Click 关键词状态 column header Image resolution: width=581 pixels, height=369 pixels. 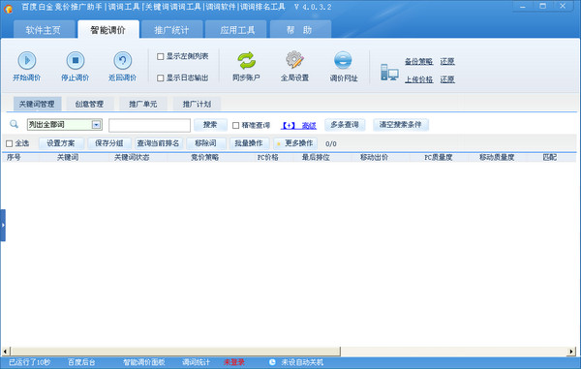(132, 158)
